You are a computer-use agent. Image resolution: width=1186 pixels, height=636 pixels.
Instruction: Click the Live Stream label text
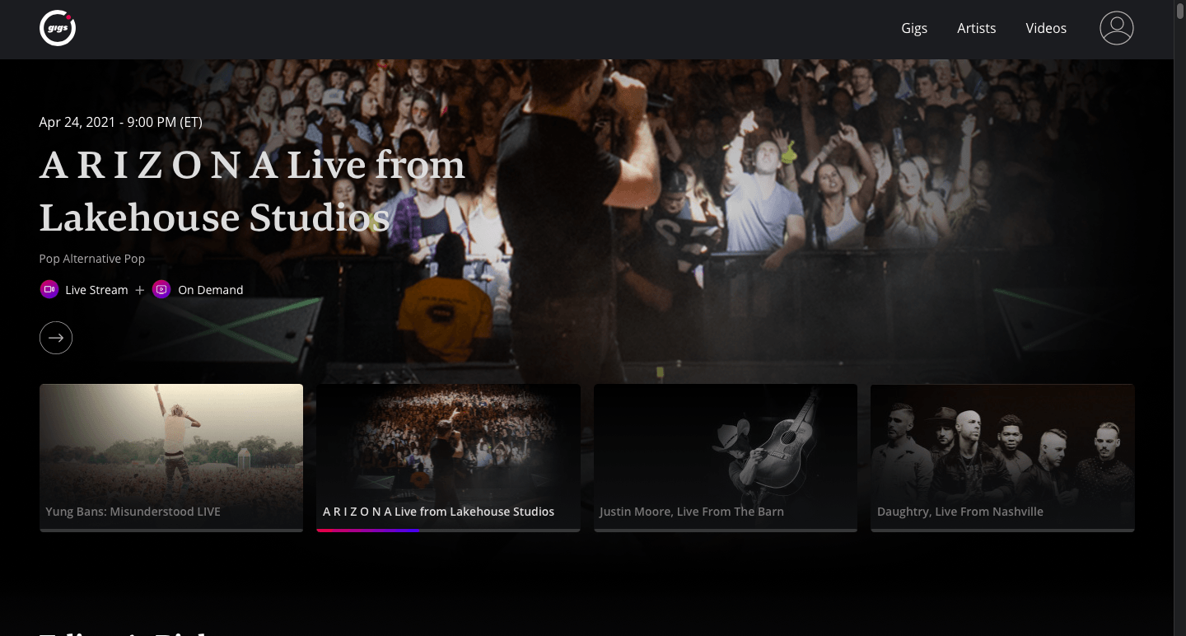96,290
